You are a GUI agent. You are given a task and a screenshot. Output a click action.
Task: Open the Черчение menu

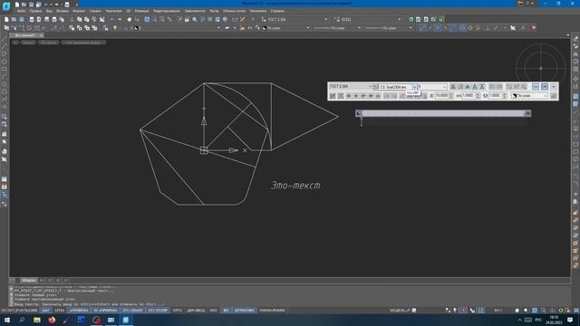(113, 11)
